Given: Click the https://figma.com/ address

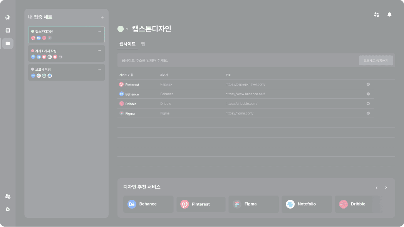Looking at the screenshot, I should 240,113.
